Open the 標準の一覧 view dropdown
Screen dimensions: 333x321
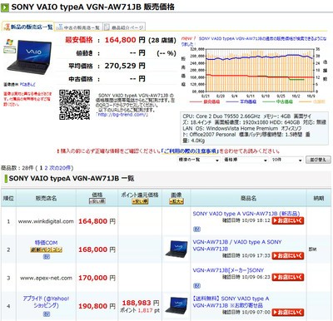pyautogui.click(x=199, y=160)
